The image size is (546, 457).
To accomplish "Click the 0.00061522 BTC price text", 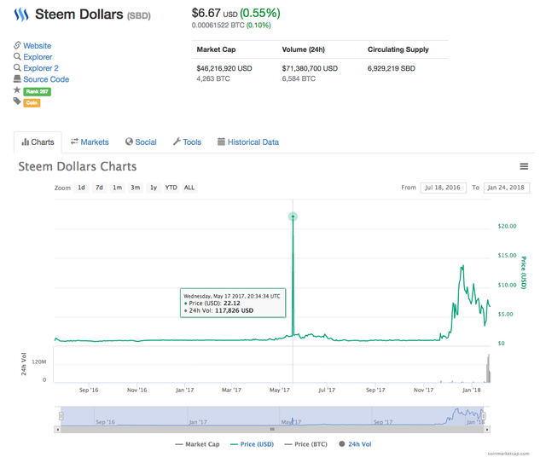I will point(218,25).
